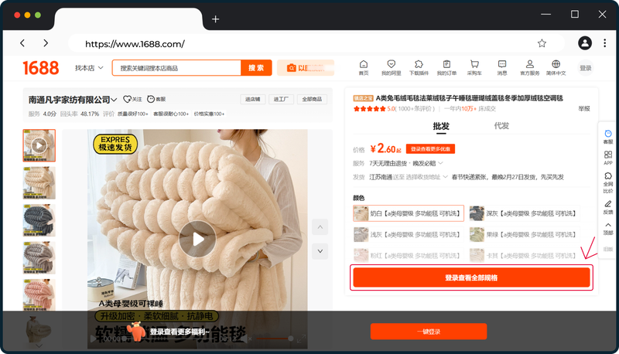Click the 一键登录 button
The width and height of the screenshot is (619, 354).
[429, 332]
